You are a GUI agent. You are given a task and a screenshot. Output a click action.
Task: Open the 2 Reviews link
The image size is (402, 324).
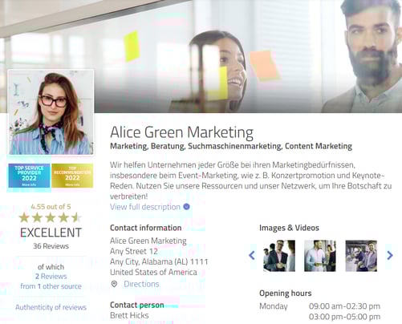(51, 277)
